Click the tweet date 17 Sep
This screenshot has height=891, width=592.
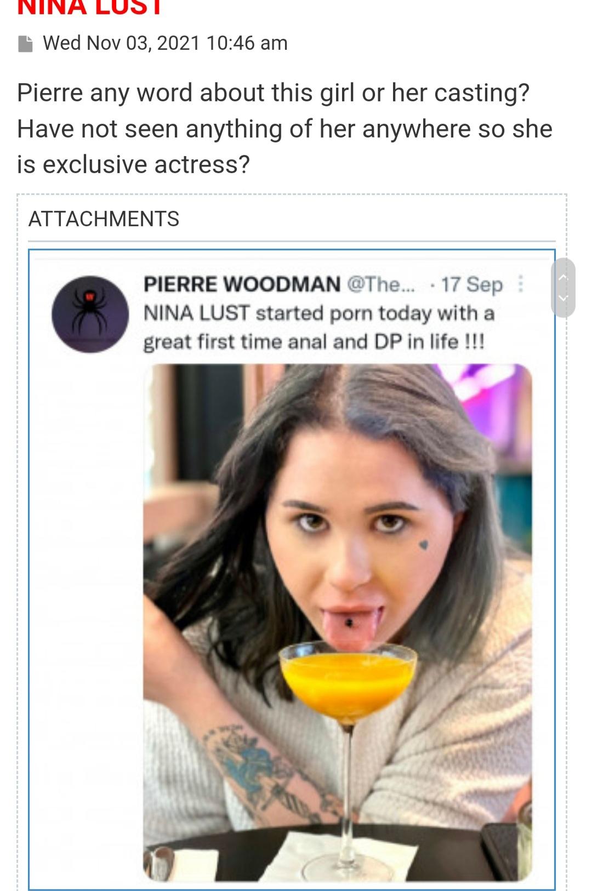pos(472,284)
